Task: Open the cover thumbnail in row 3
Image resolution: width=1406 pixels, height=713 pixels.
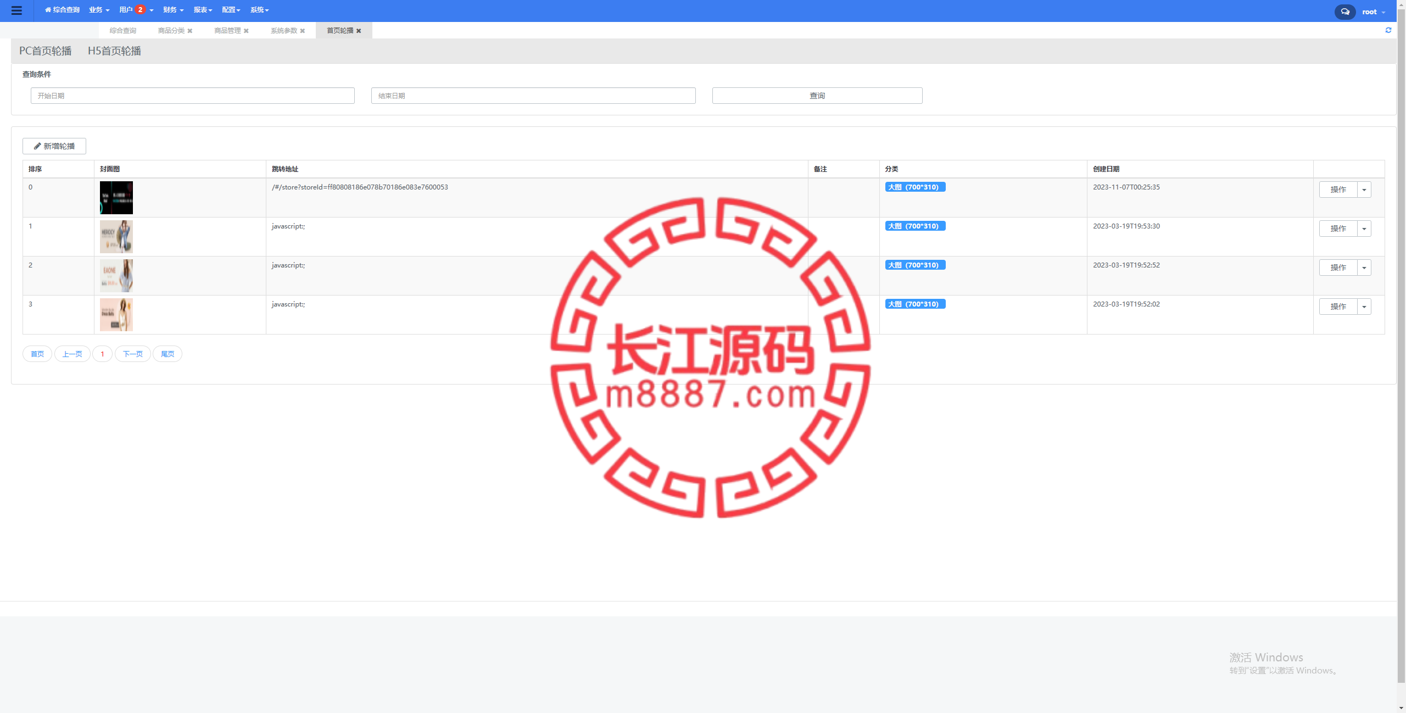Action: [x=116, y=315]
